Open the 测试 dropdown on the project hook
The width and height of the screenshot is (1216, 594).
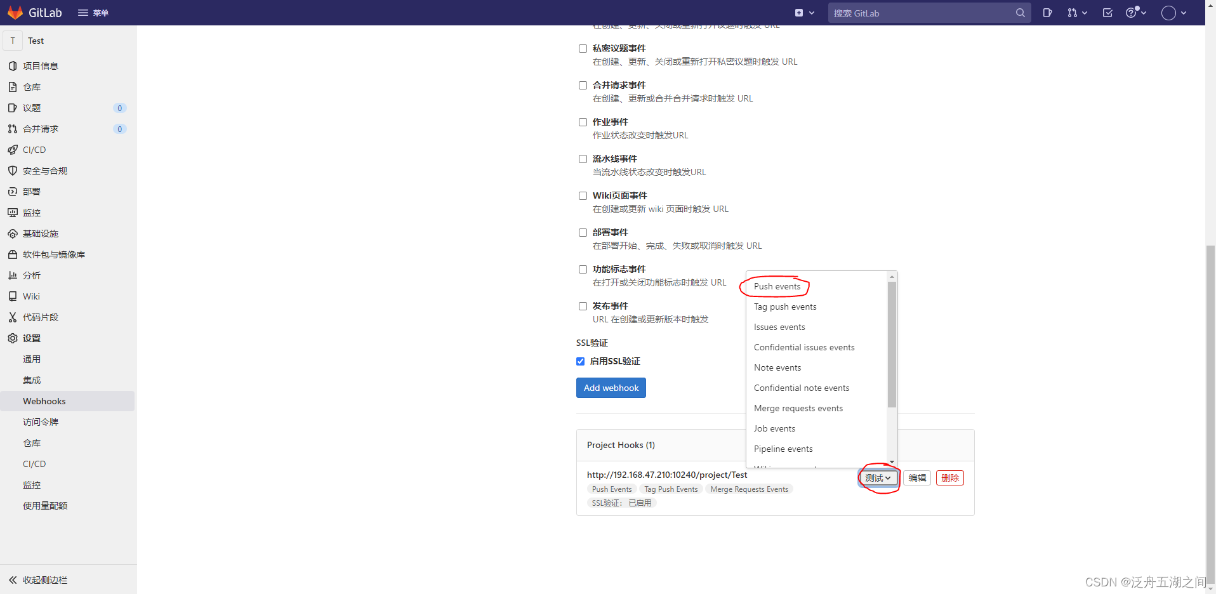[877, 478]
